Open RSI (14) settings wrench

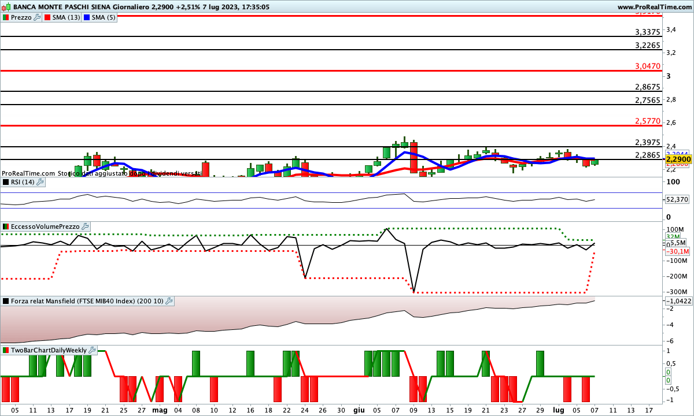coord(40,182)
